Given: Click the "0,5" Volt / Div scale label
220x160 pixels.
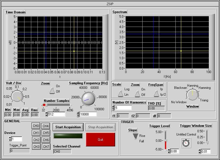Looking at the screenshot, I should (27, 96).
